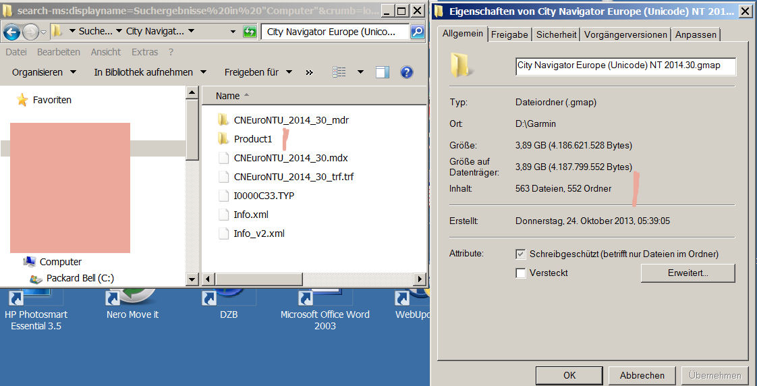This screenshot has height=386, width=757.
Task: Open view options dropdown arrow
Action: pos(361,72)
